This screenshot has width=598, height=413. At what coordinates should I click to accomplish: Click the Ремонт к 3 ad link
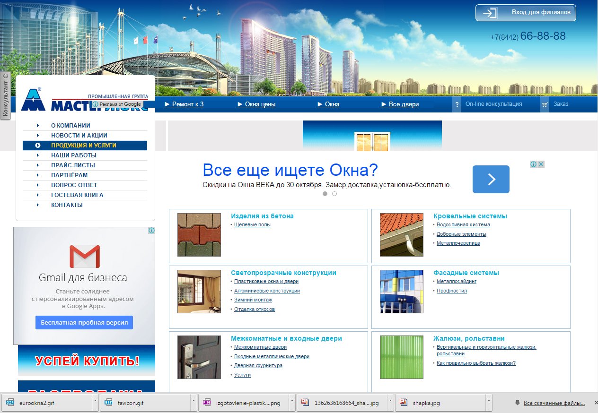click(x=184, y=104)
